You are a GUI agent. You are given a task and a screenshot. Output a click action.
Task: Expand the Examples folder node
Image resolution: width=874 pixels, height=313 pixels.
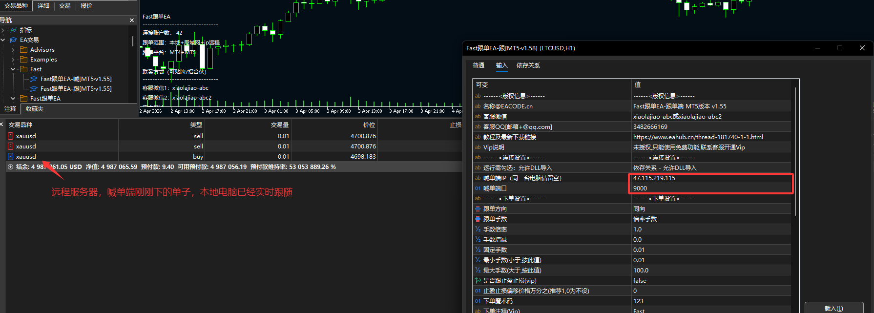tap(13, 60)
